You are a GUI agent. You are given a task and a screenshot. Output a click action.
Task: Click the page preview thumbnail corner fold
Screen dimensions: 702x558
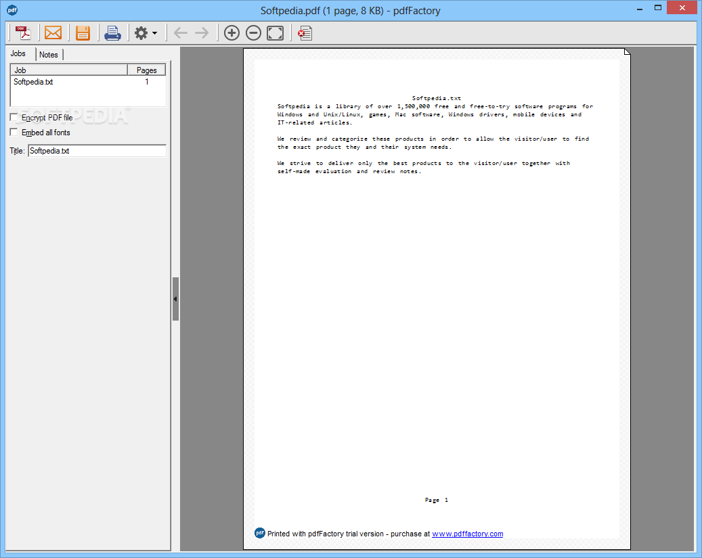[628, 52]
